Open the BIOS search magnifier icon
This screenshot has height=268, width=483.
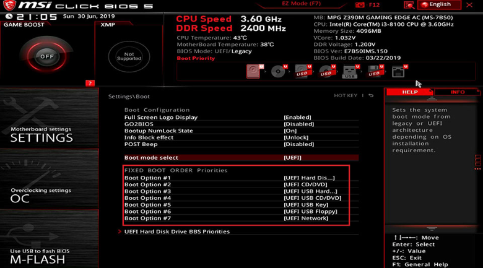click(x=409, y=5)
